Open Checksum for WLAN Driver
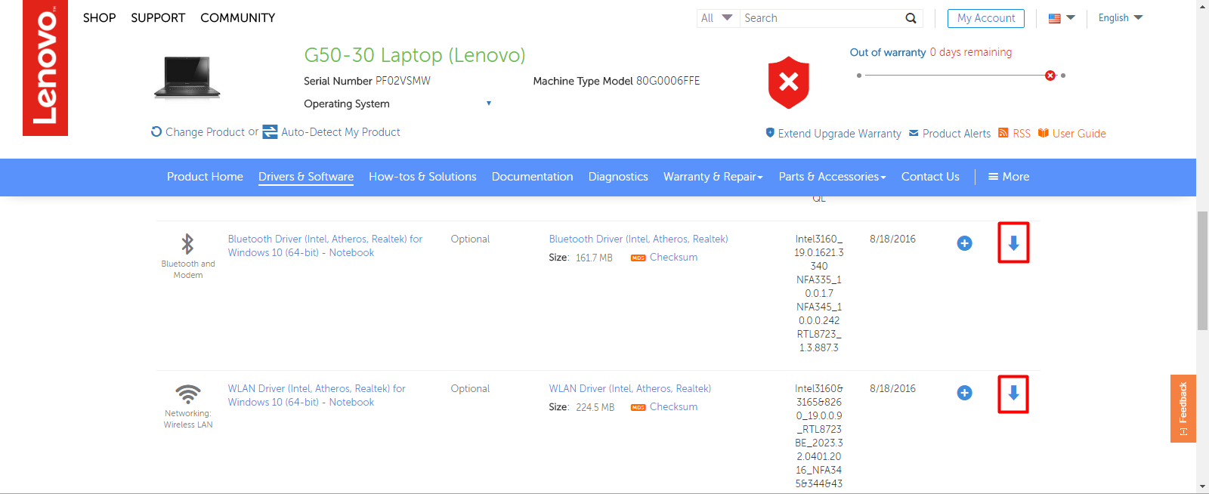1209x494 pixels. coord(673,407)
